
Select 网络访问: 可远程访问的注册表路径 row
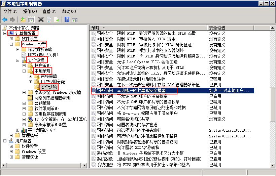pos(172,130)
